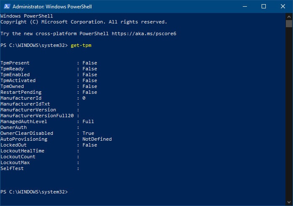Click the True value of OwnerClearDisabled
293x206 pixels.
(88, 133)
